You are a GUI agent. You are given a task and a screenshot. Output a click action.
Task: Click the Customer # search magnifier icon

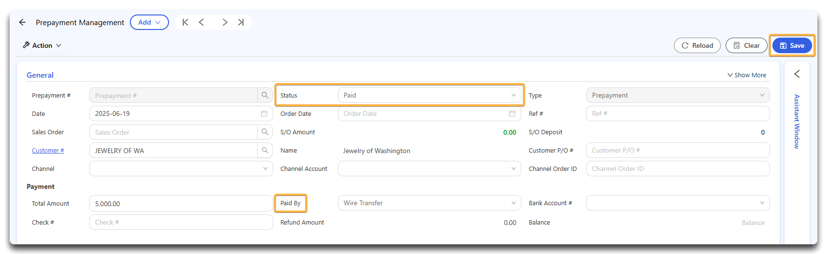pyautogui.click(x=265, y=150)
